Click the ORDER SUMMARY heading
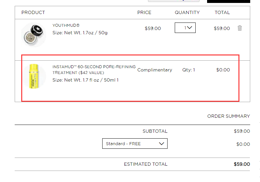Screen dimensions: 260x182 [x=229, y=116]
